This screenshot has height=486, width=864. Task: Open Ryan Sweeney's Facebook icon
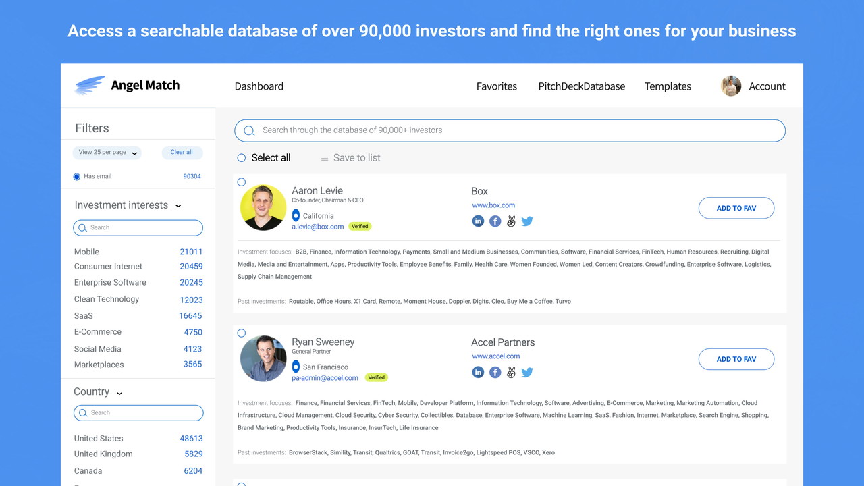495,372
